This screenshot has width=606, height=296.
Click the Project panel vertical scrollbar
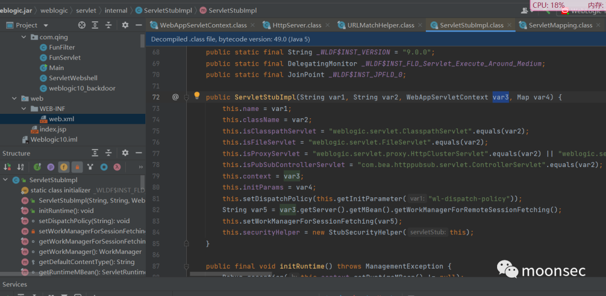pyautogui.click(x=143, y=40)
